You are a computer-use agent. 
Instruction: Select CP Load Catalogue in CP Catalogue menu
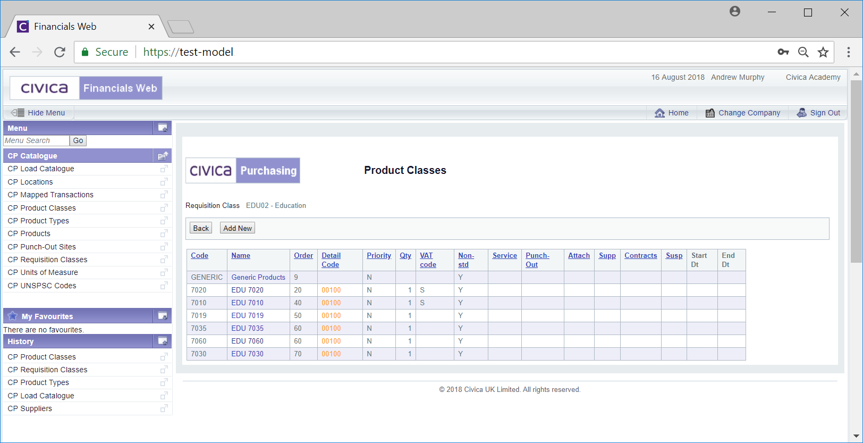tap(41, 169)
